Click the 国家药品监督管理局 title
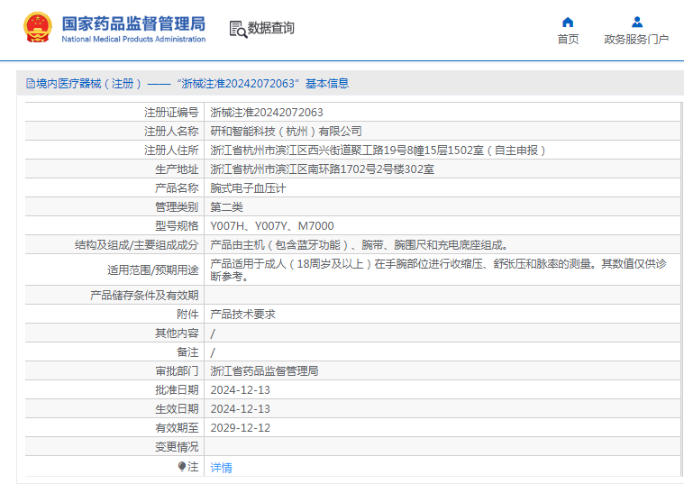 coord(133,23)
